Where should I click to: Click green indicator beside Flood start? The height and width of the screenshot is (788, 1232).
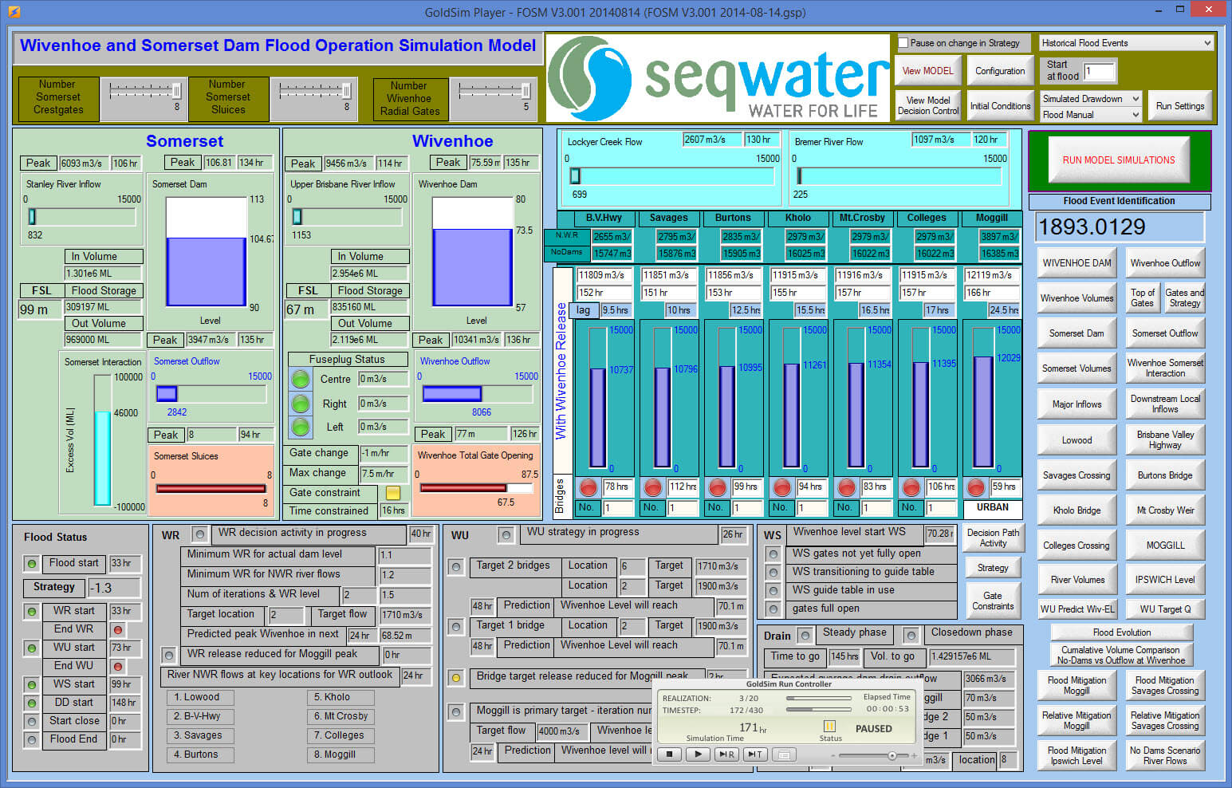coord(32,564)
